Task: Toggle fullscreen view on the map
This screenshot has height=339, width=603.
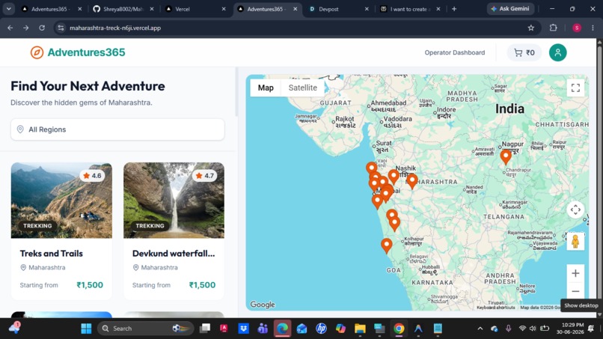Action: tap(575, 88)
